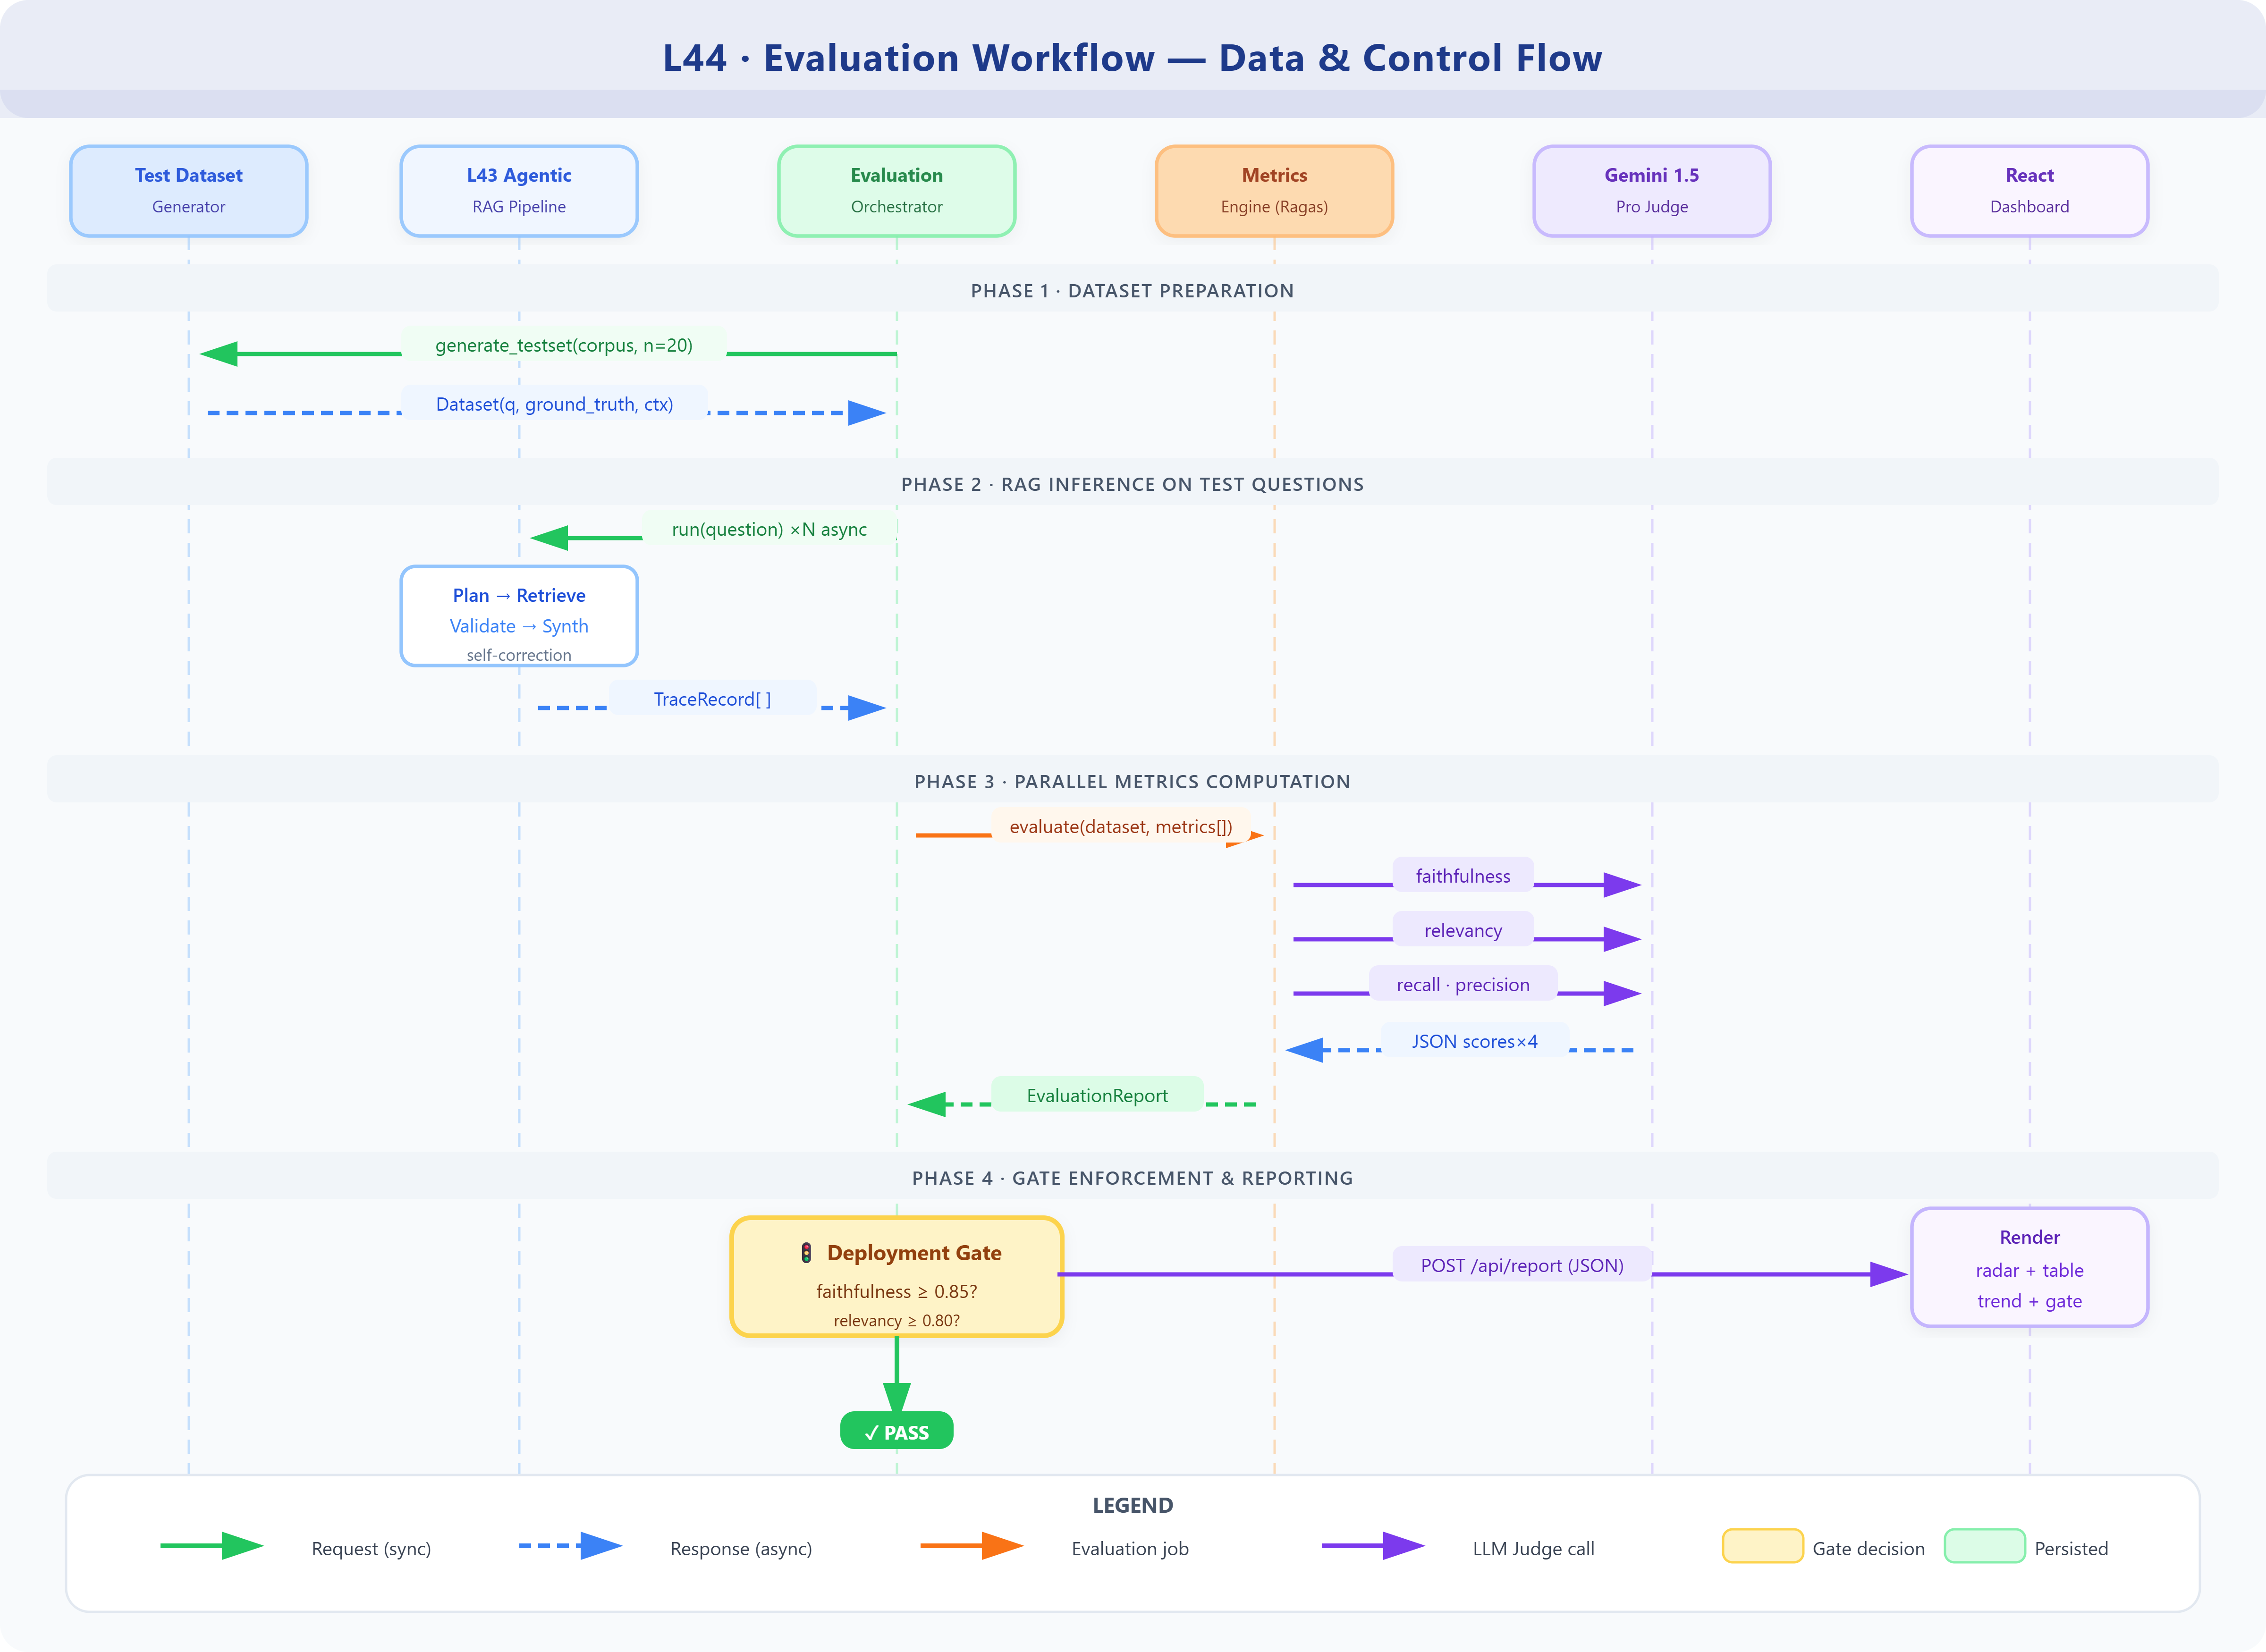Select the Dataset(q, ground_truth, ctx) label
Image resolution: width=2266 pixels, height=1652 pixels.
coord(554,404)
